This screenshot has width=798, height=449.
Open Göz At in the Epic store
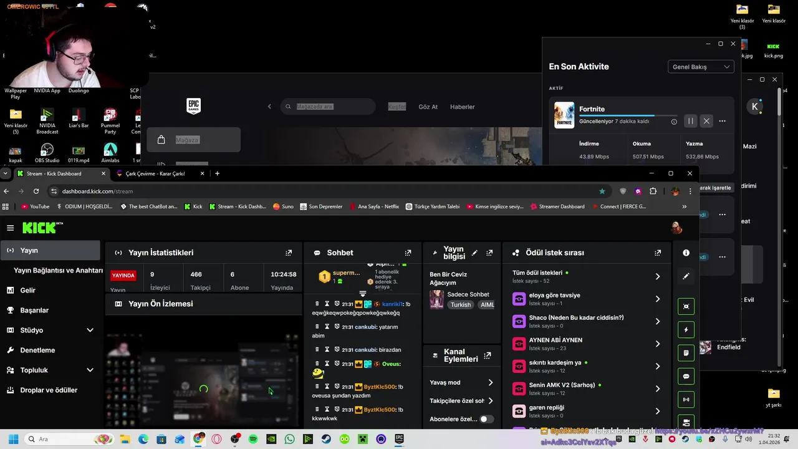[428, 107]
